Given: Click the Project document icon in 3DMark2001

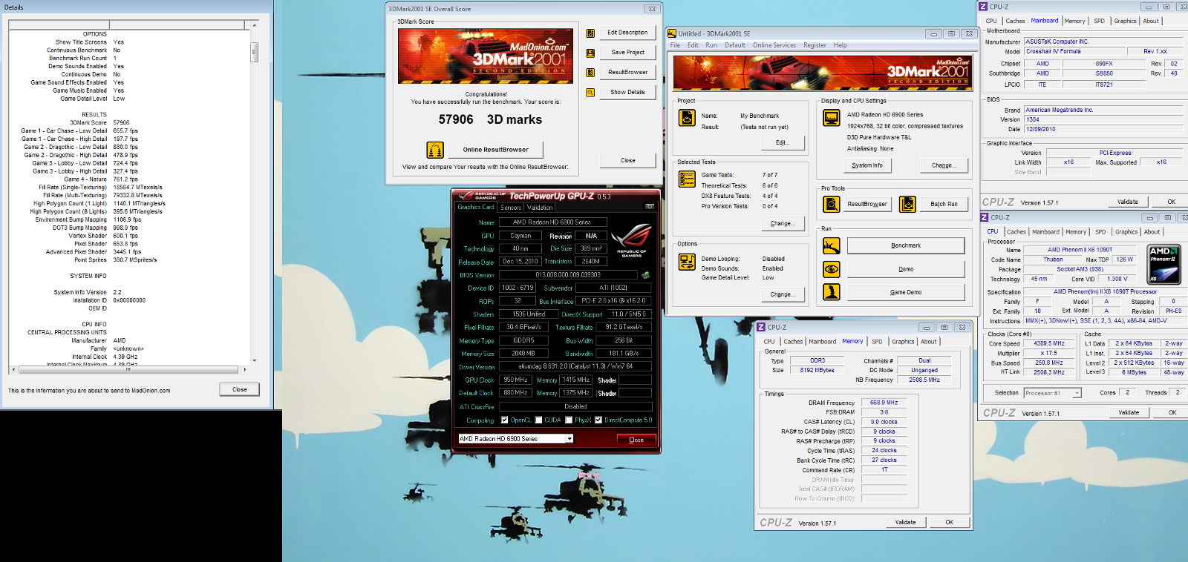Looking at the screenshot, I should click(x=687, y=117).
